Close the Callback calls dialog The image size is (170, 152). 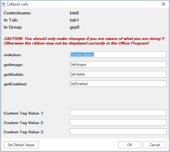point(164,4)
